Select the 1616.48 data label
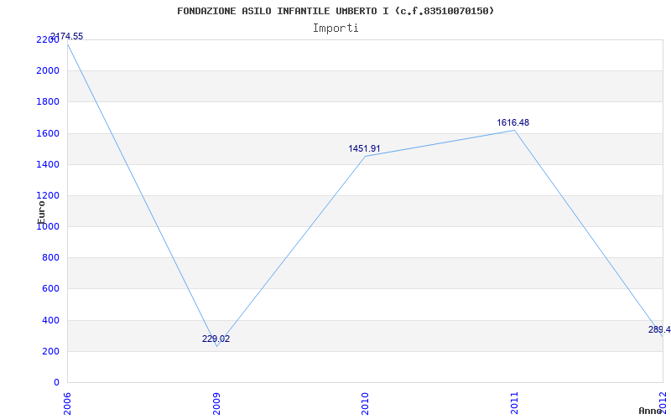The image size is (671, 419). [512, 122]
